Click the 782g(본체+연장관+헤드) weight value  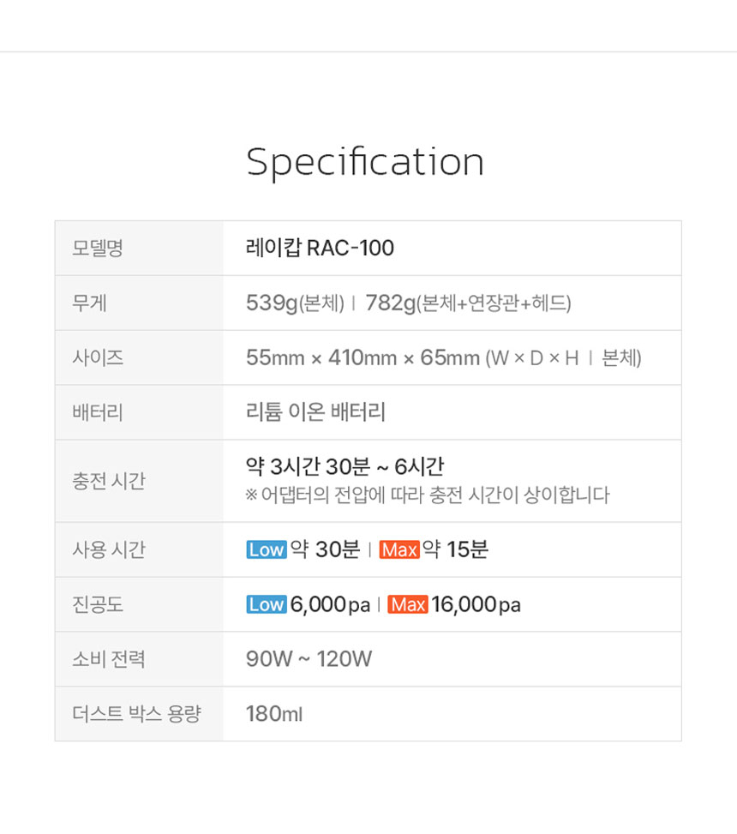coord(468,303)
